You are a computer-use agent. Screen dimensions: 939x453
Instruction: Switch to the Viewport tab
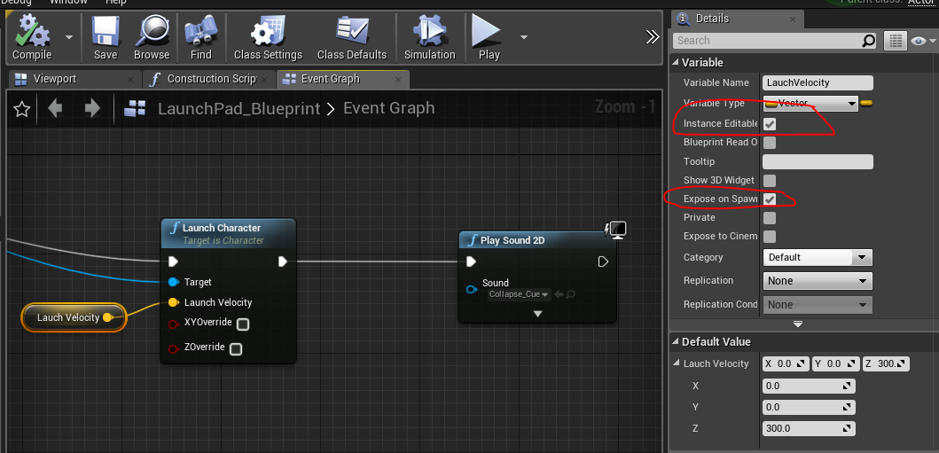[54, 79]
